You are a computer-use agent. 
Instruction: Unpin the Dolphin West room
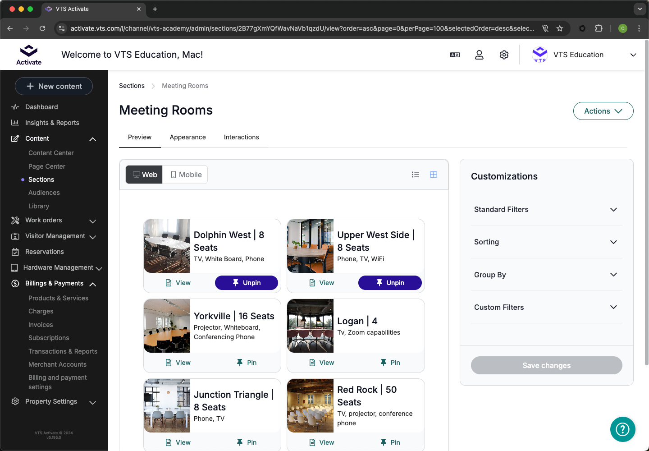coord(246,283)
